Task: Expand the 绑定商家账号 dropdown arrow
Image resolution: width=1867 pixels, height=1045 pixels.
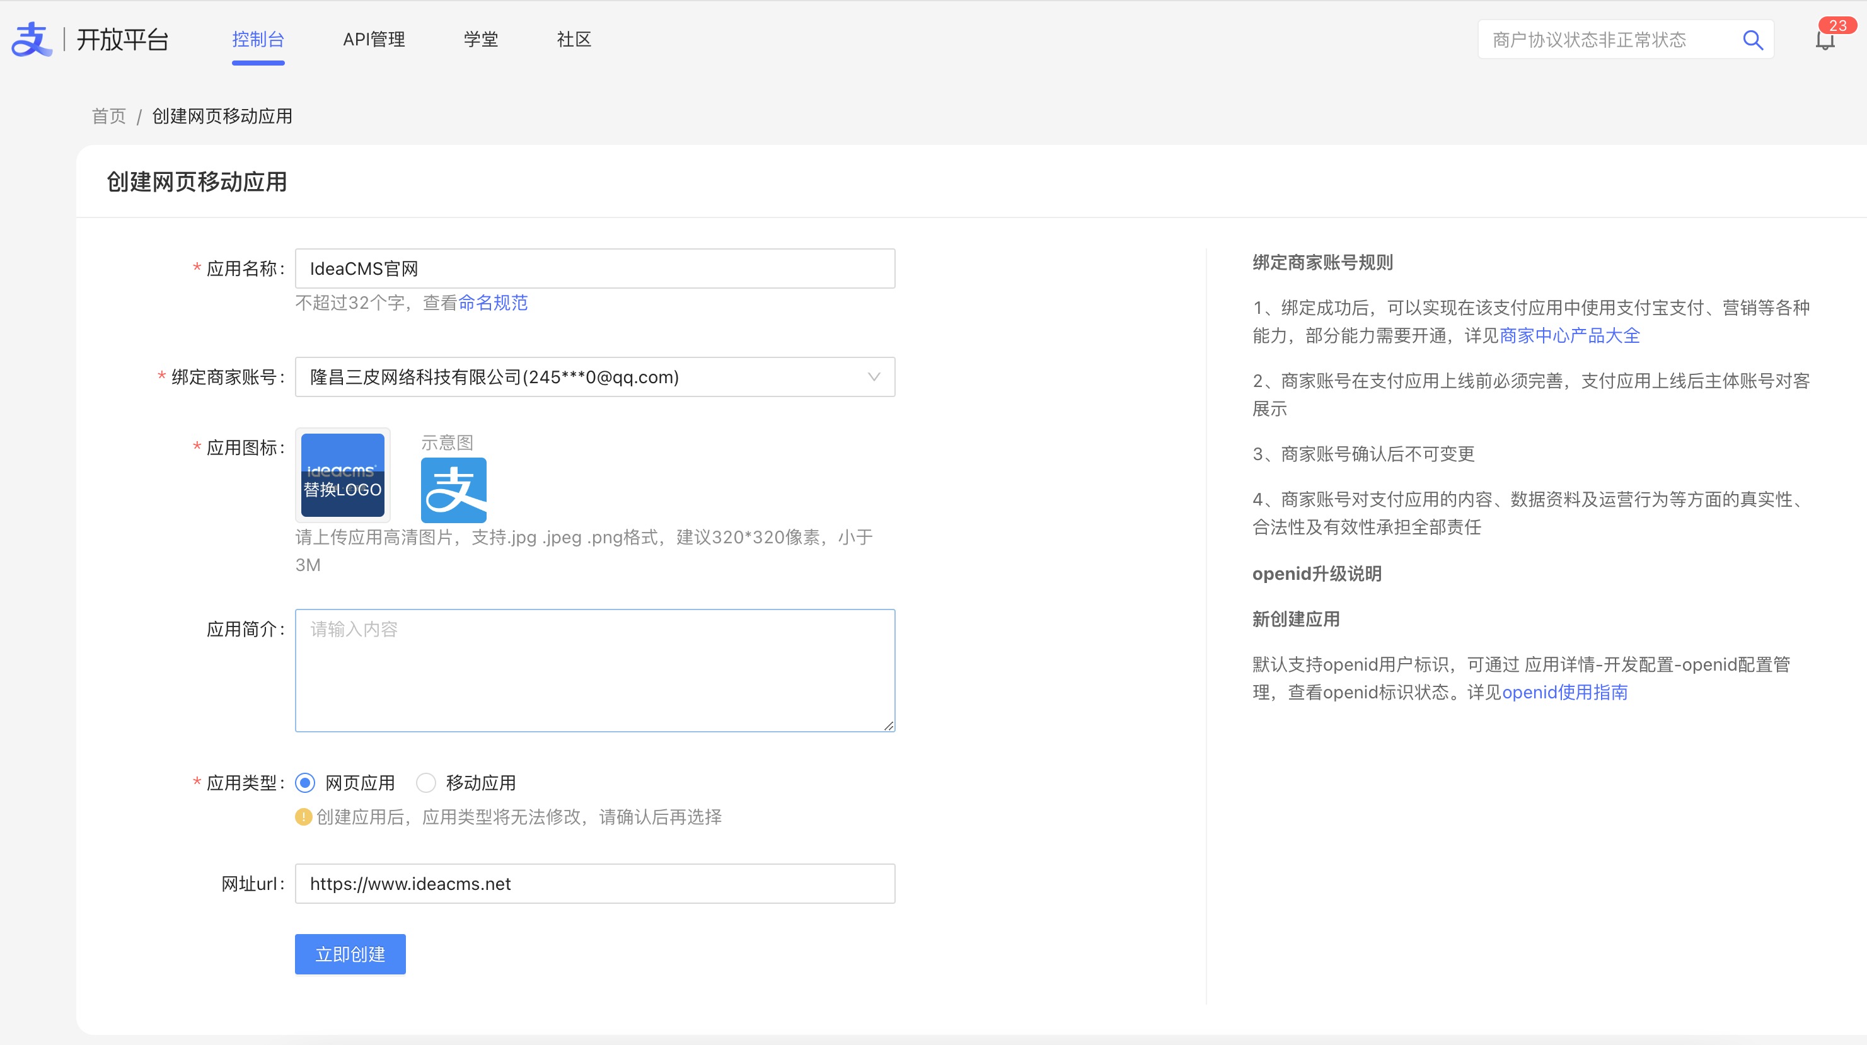Action: click(874, 377)
